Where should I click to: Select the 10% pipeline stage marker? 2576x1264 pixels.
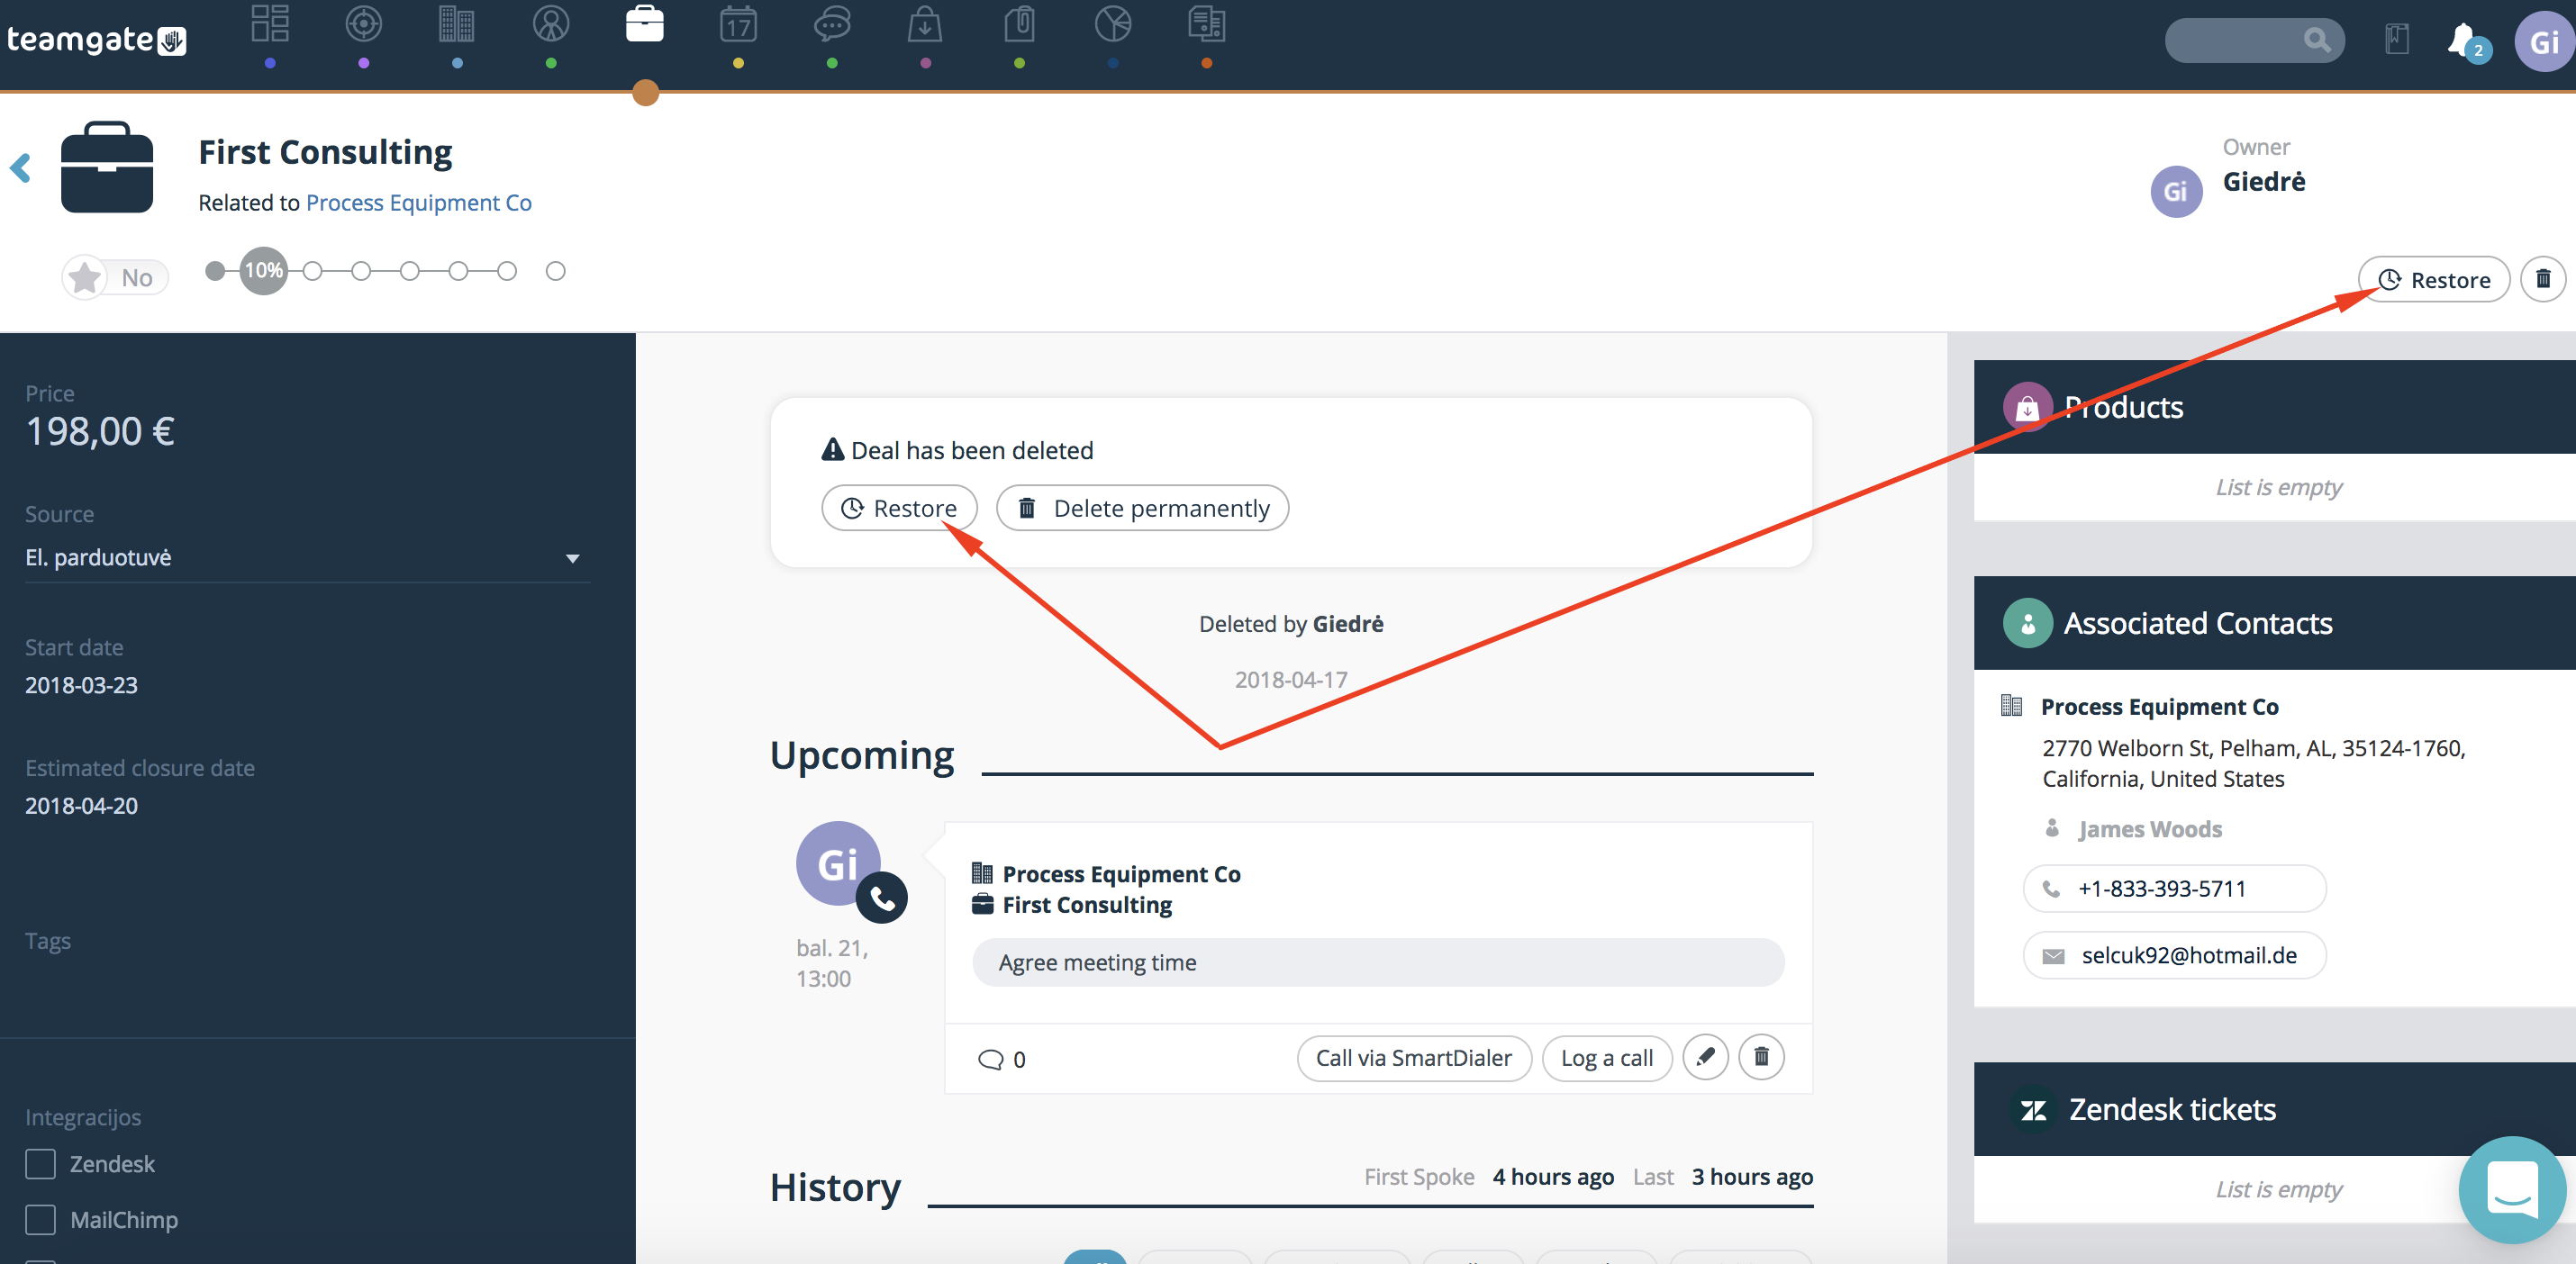264,271
